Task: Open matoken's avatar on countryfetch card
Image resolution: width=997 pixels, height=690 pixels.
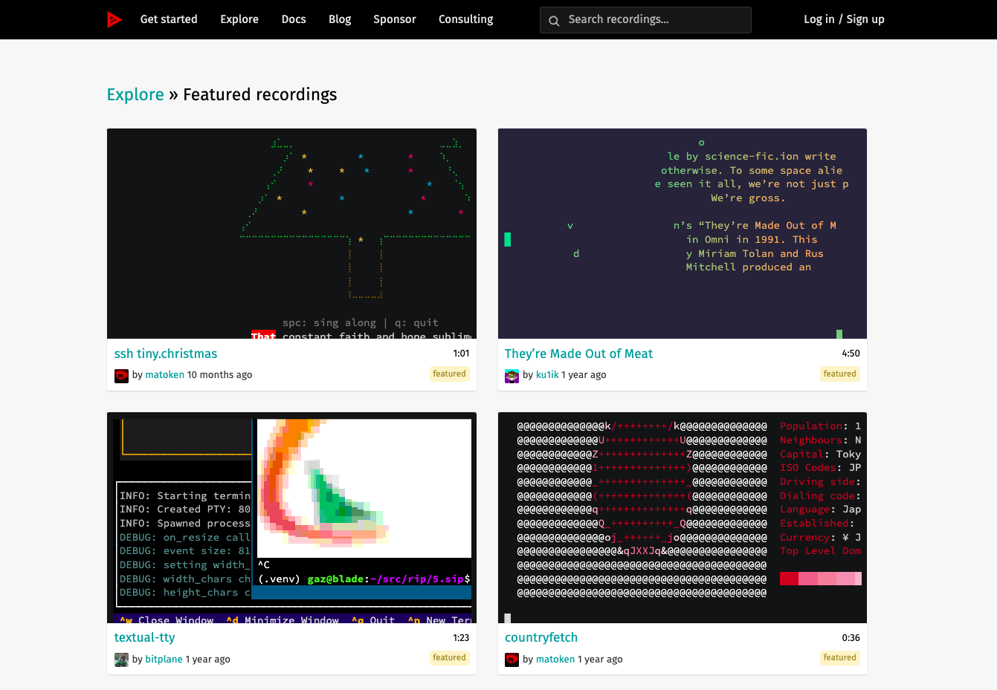Action: (512, 660)
